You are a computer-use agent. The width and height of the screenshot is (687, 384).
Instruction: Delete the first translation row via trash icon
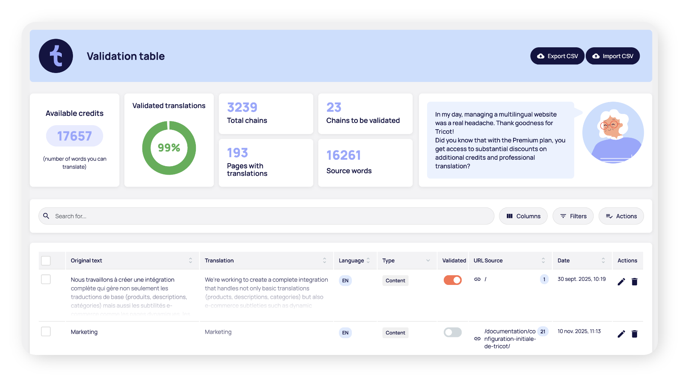pos(634,282)
